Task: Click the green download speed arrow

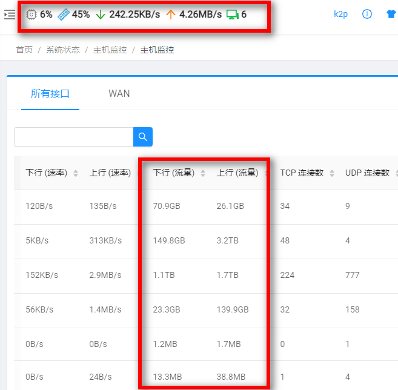Action: [x=101, y=15]
